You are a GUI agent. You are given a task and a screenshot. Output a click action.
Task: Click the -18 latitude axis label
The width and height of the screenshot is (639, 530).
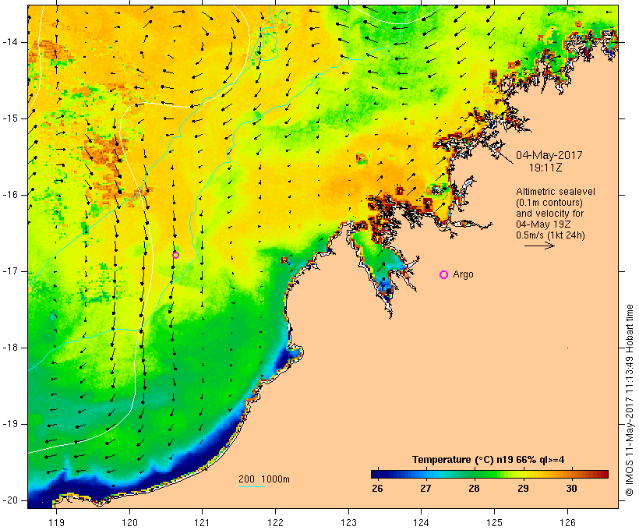click(9, 348)
